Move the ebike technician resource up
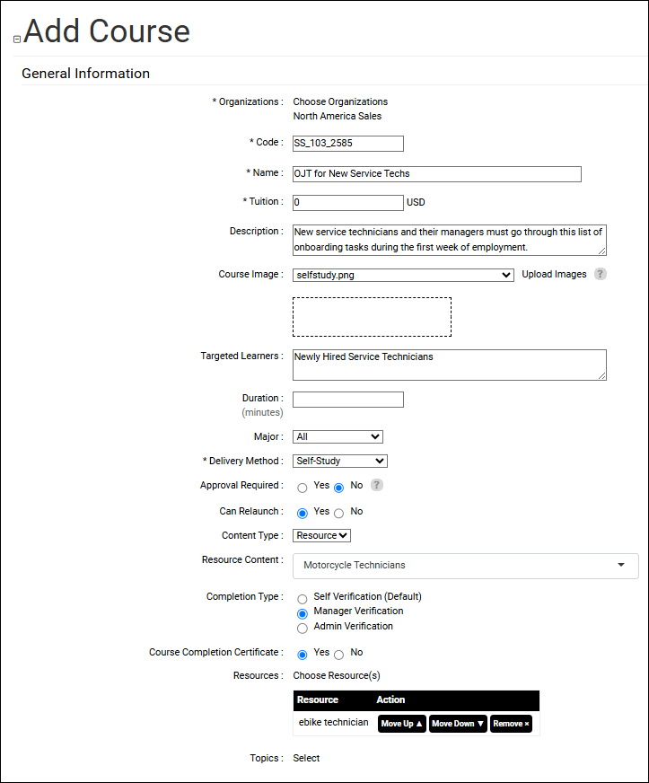 coord(402,724)
